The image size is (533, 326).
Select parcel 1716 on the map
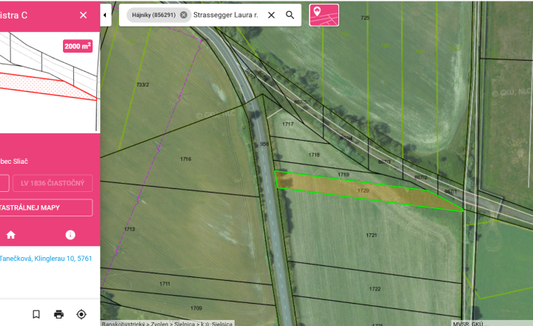click(x=186, y=159)
